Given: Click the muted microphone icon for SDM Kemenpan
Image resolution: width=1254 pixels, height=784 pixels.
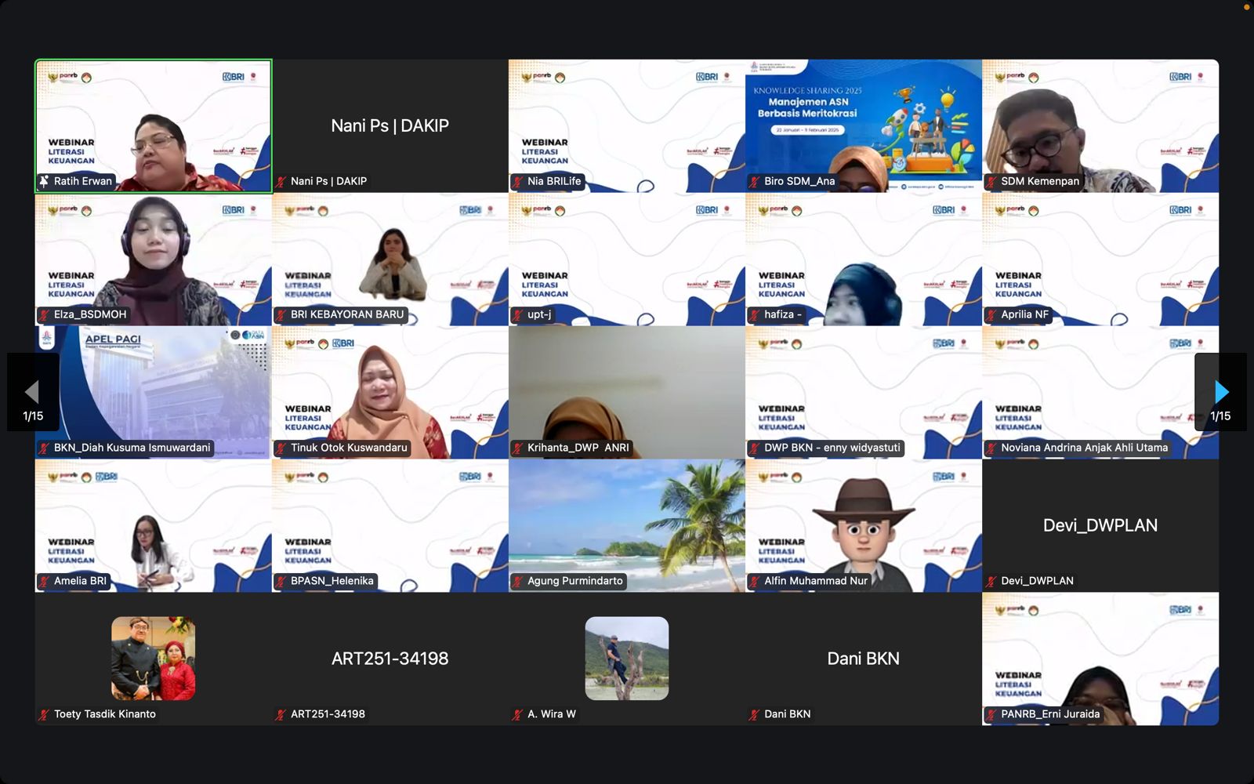Looking at the screenshot, I should 991,181.
